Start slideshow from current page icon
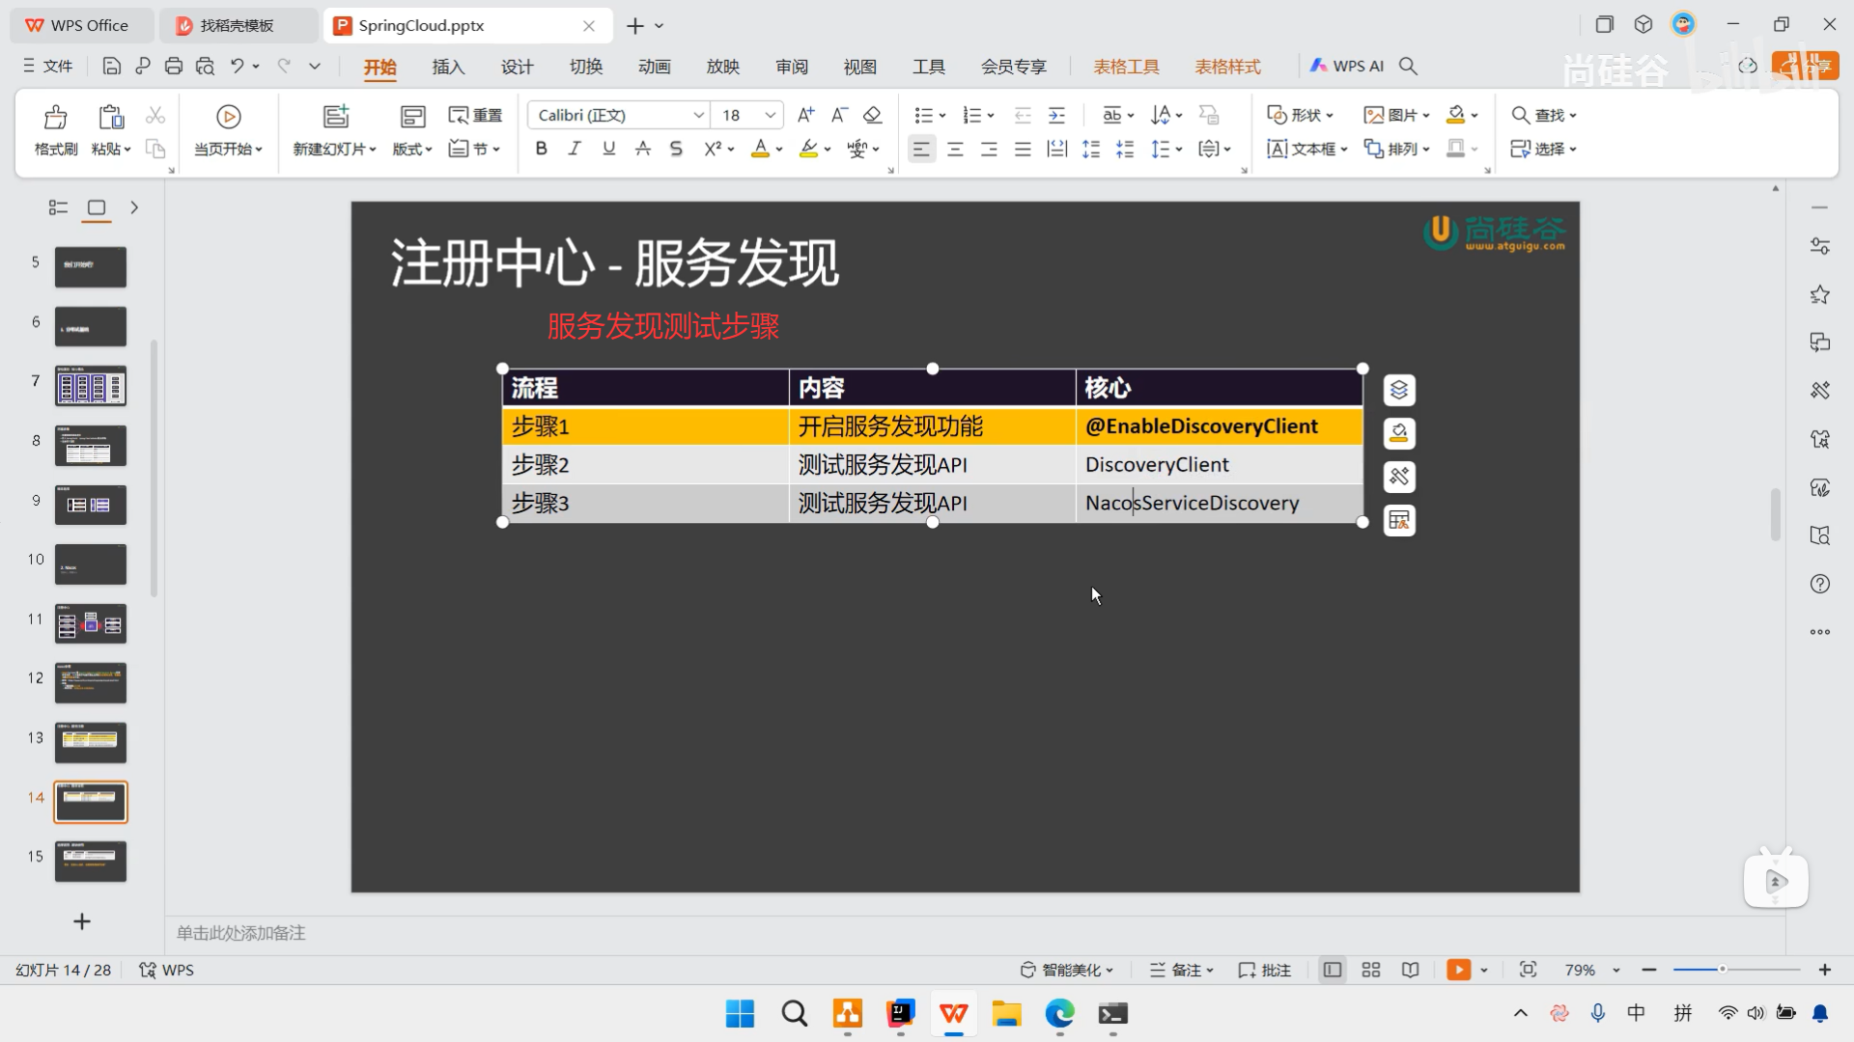The image size is (1854, 1042). point(228,118)
